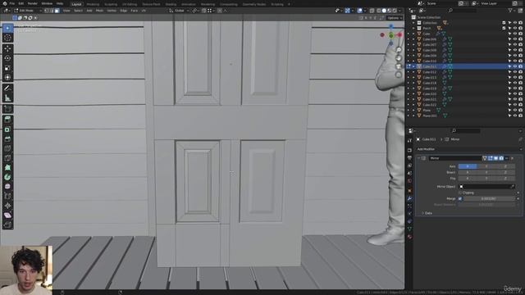Toggle Mirror axis Z button
Viewport: 525px width, 295px height.
505,166
